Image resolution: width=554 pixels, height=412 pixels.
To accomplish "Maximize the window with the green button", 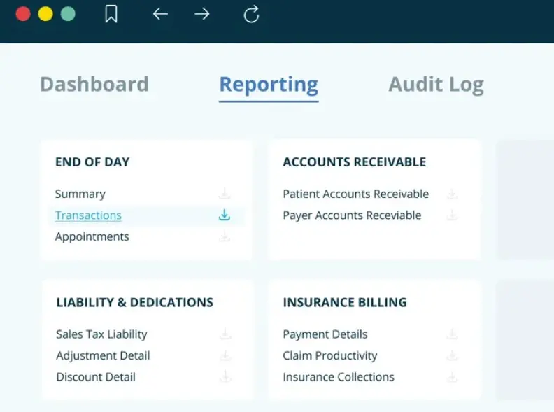I will coord(68,14).
